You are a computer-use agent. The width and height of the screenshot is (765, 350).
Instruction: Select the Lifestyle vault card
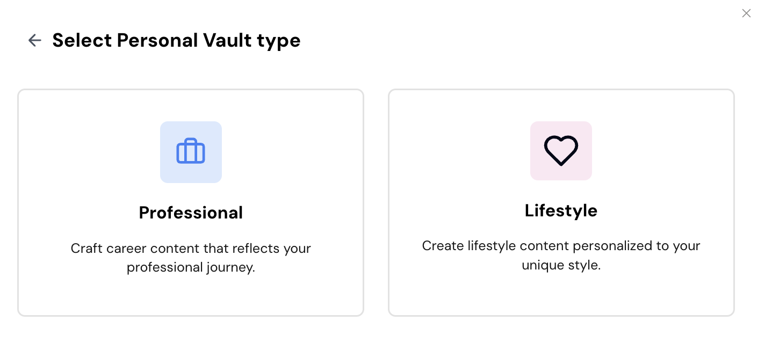pyautogui.click(x=561, y=203)
